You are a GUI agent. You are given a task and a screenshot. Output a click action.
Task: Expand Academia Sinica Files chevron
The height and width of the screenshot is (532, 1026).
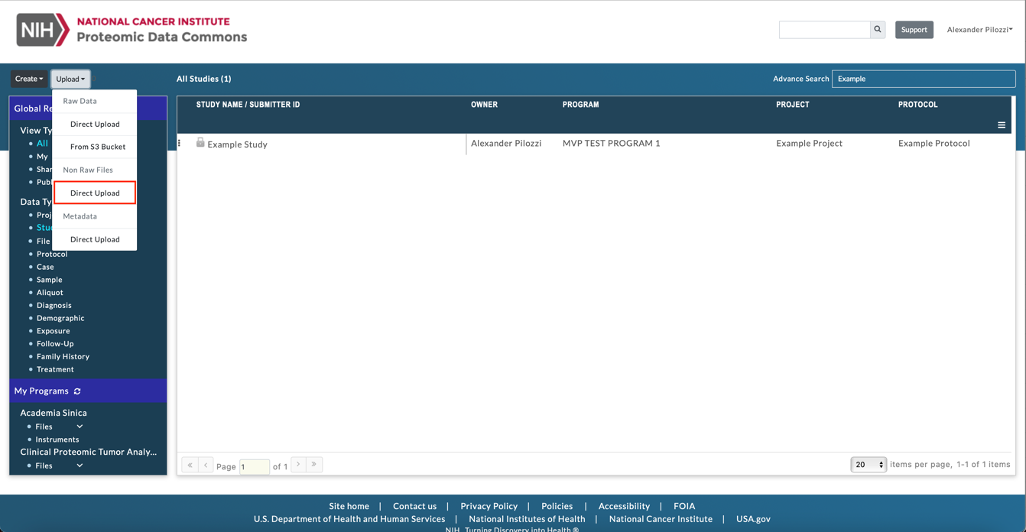(x=80, y=427)
